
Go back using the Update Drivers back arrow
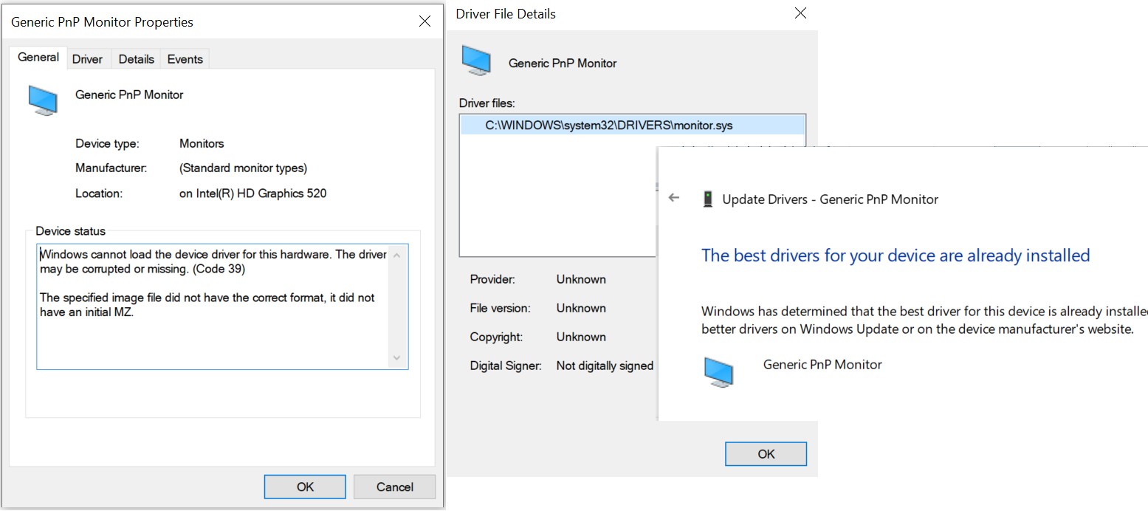pos(673,198)
